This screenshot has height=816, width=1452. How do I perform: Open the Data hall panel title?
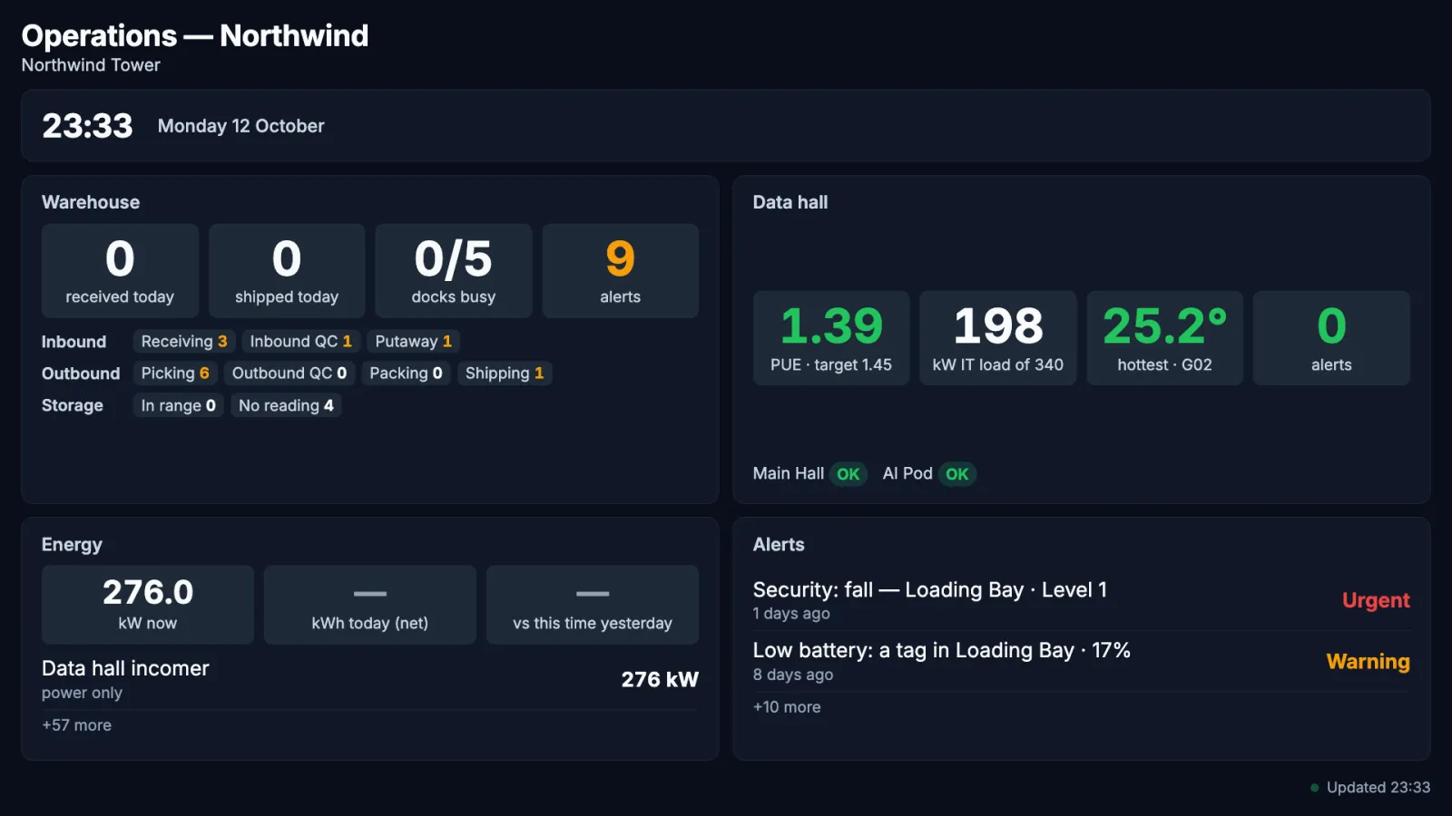click(790, 202)
